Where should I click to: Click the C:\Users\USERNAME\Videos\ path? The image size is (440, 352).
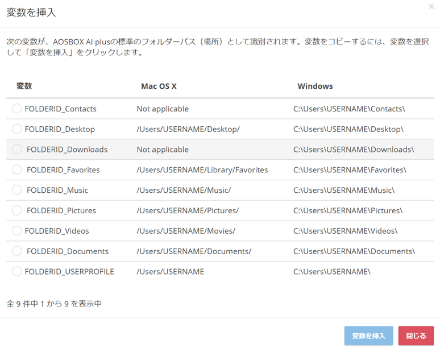pos(346,231)
